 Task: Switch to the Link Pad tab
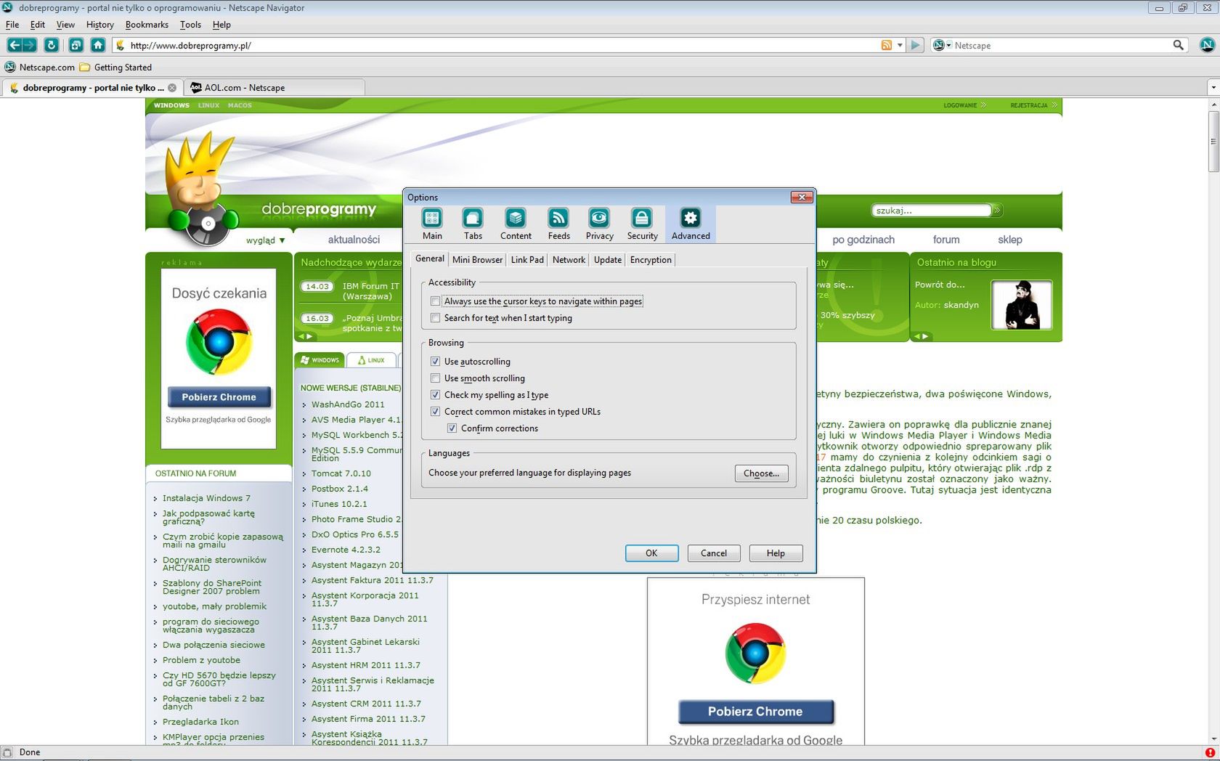point(527,260)
